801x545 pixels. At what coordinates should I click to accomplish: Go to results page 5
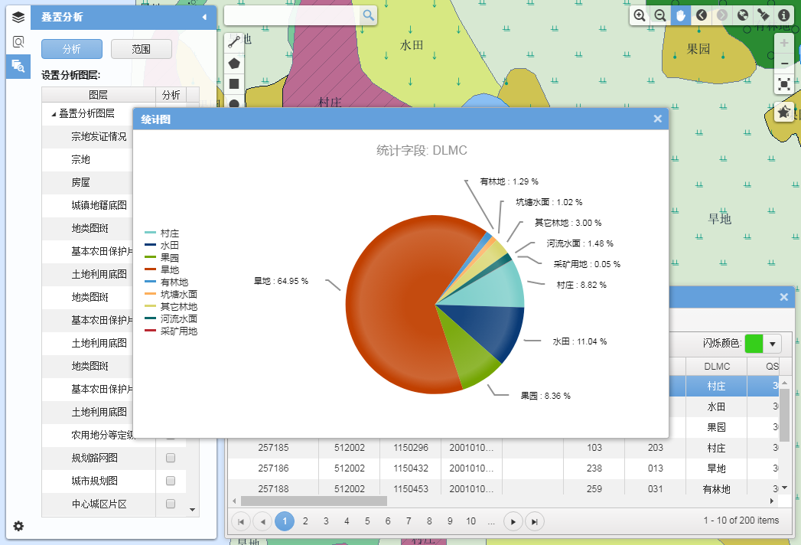click(x=367, y=521)
